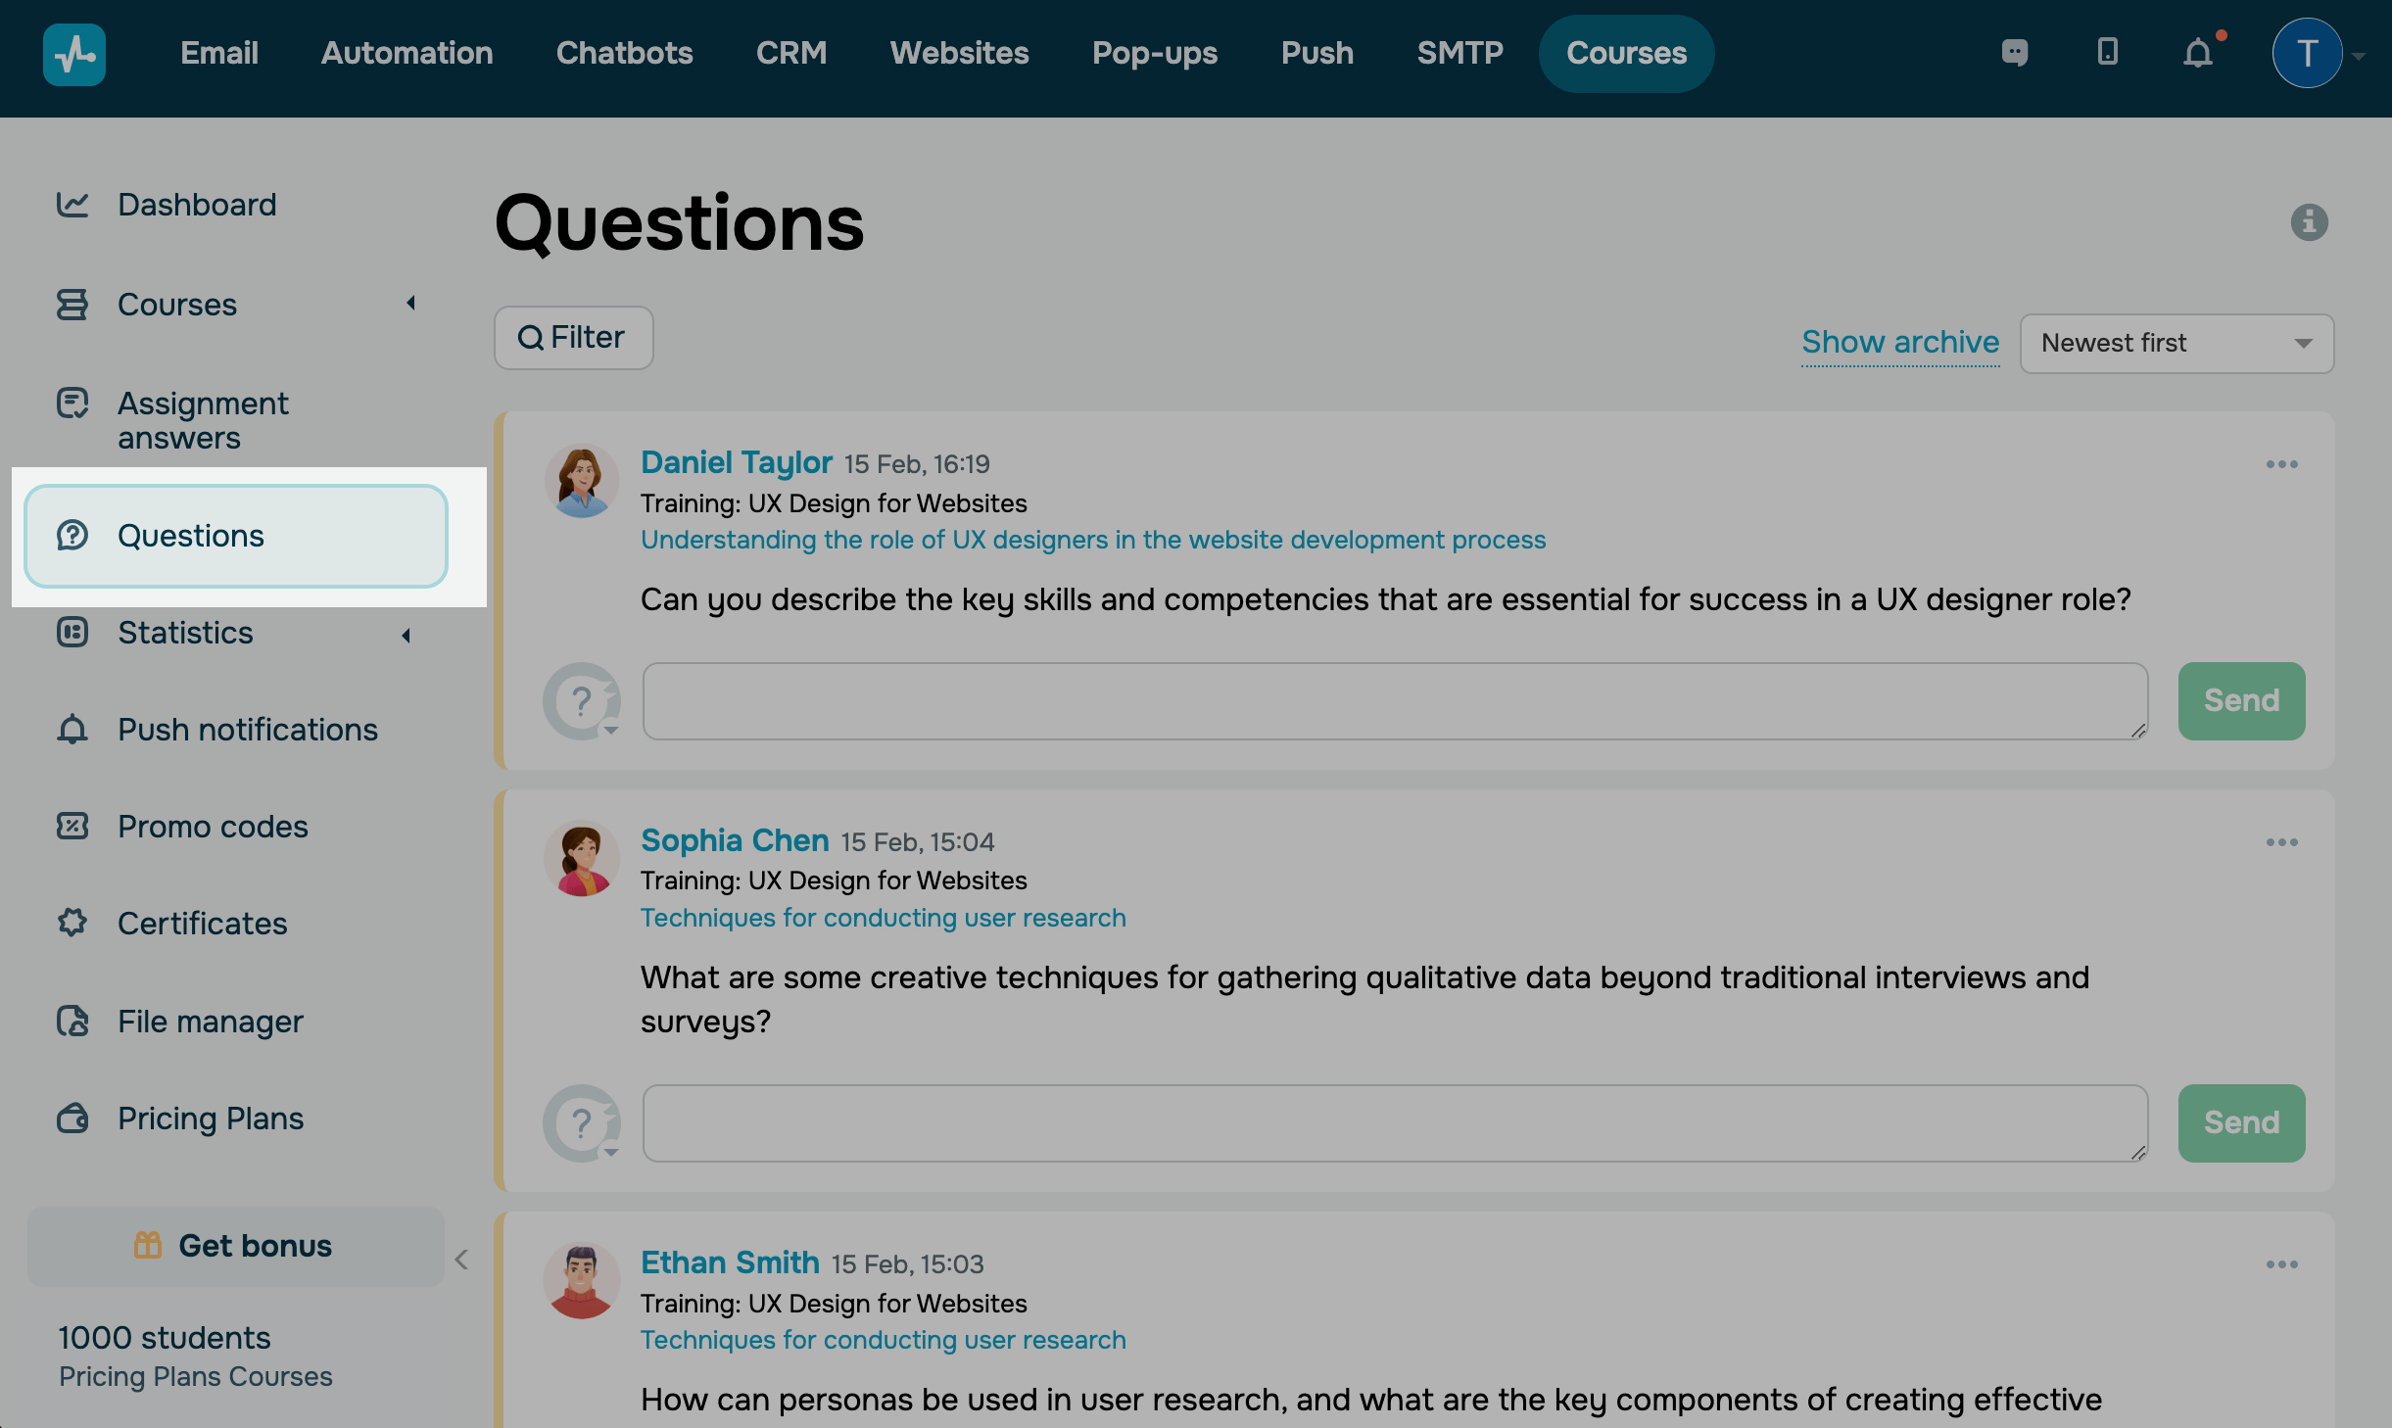Screen dimensions: 2392x1428
Task: Switch to the Automation tab
Action: coord(407,53)
